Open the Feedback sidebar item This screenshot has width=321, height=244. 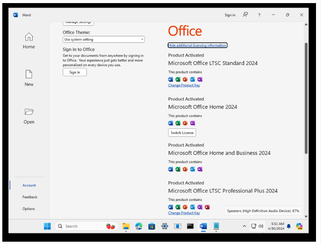(x=30, y=197)
